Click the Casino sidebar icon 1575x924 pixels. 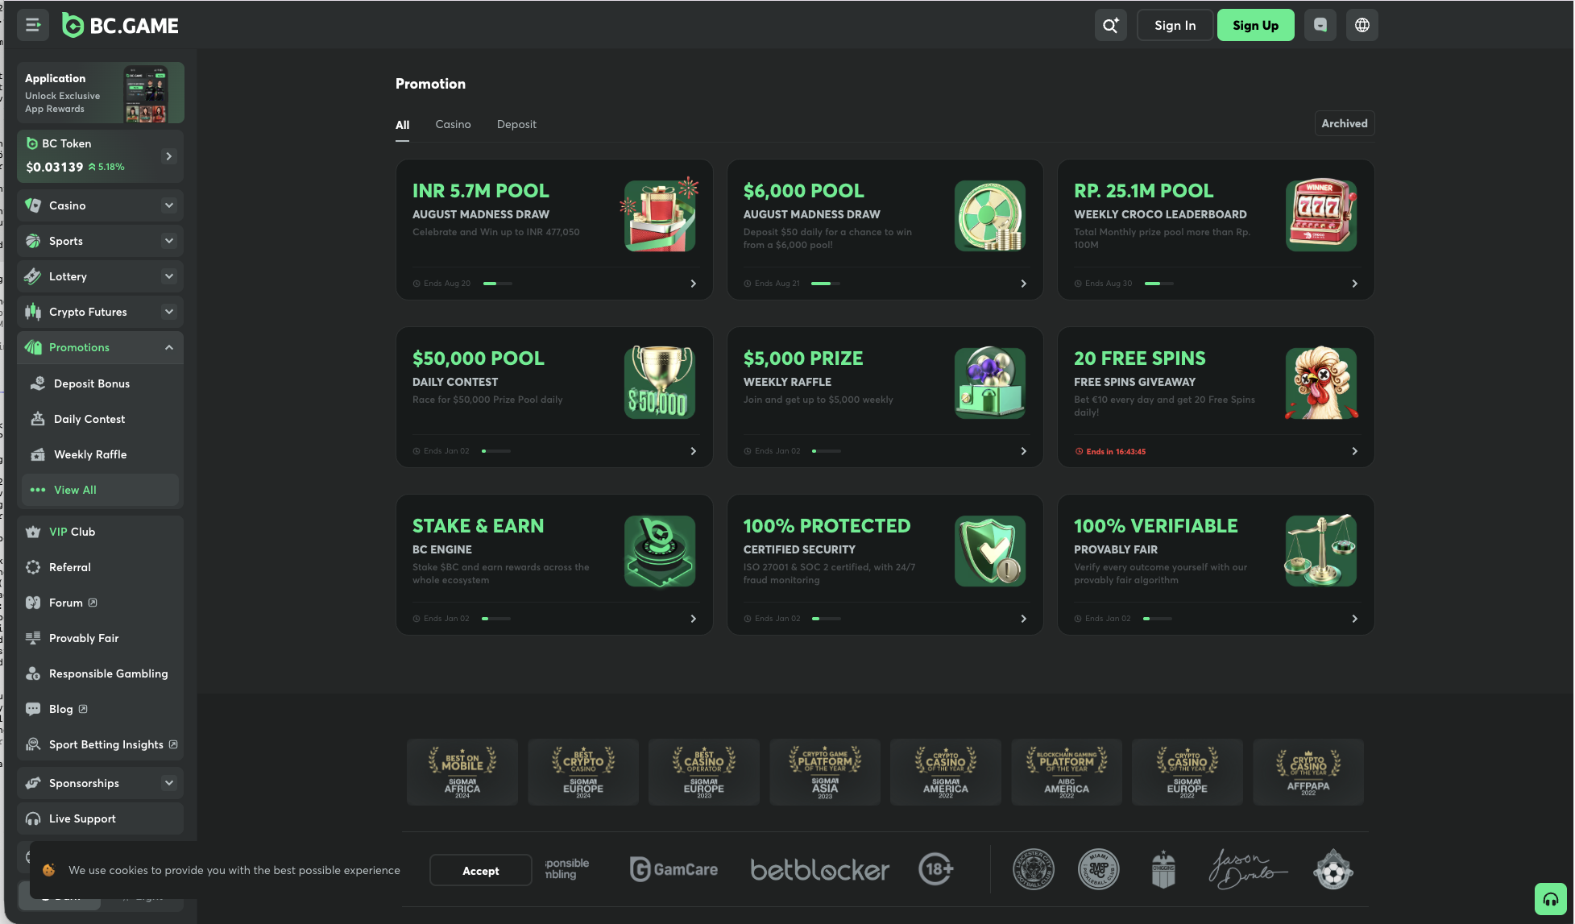[x=33, y=205]
